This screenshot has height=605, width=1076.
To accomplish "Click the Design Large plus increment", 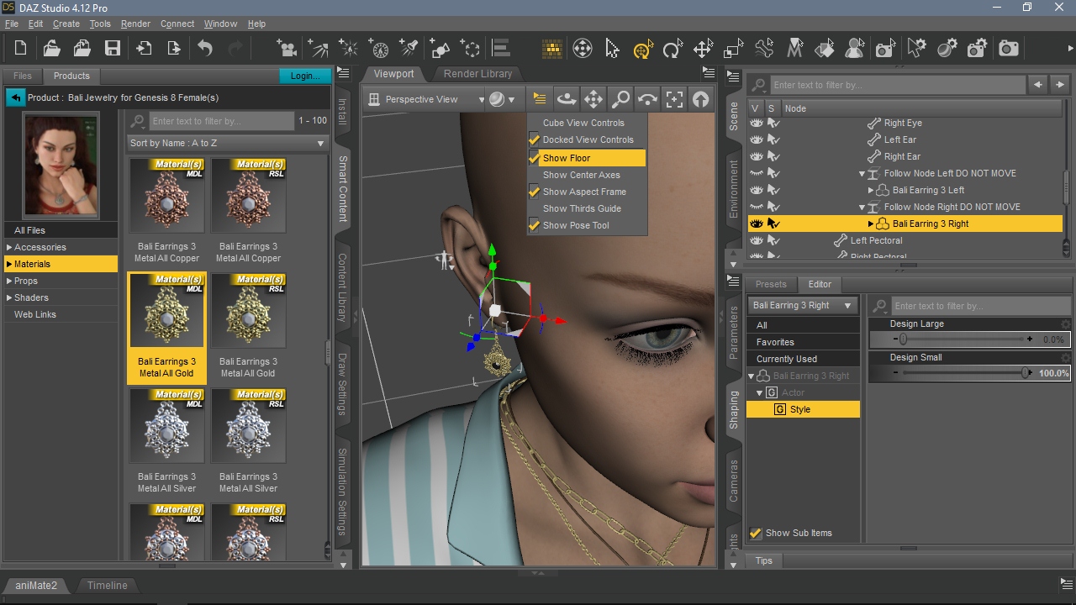I will [x=1030, y=339].
